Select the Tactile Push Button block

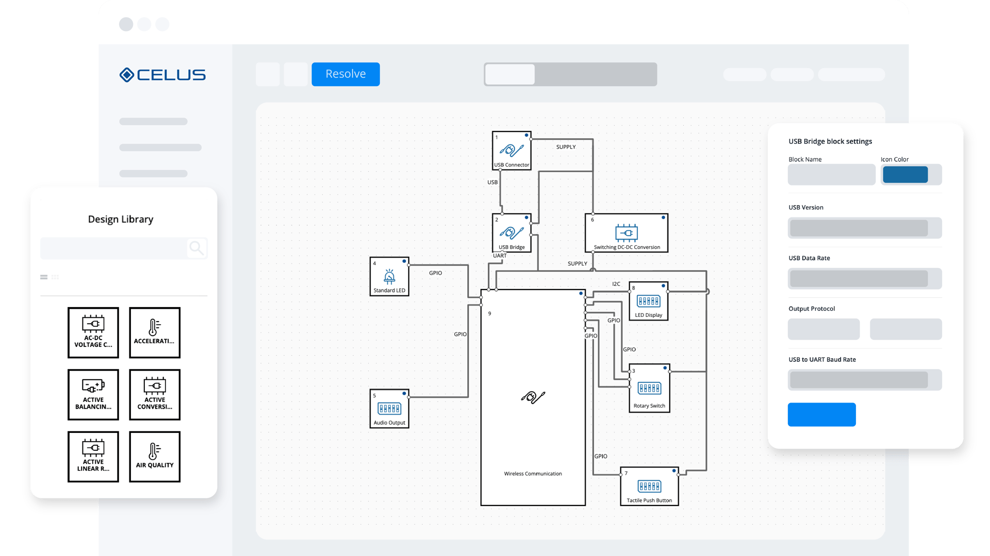tap(649, 486)
